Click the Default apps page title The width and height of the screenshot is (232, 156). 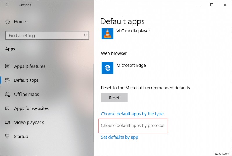pyautogui.click(x=122, y=21)
